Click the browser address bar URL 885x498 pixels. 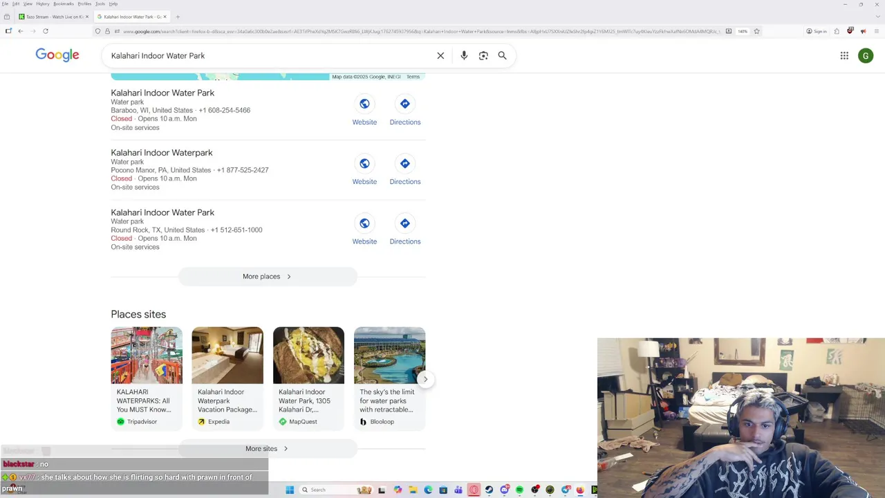(x=422, y=31)
